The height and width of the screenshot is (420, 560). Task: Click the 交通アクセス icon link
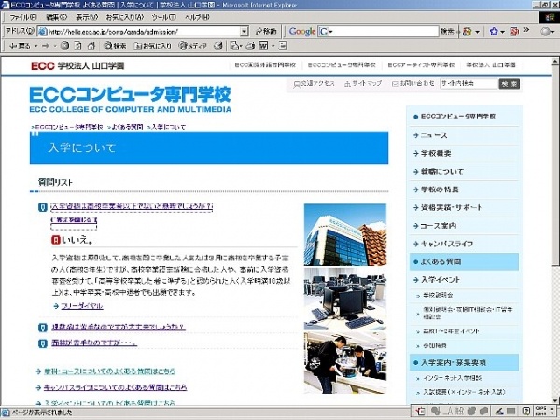297,84
